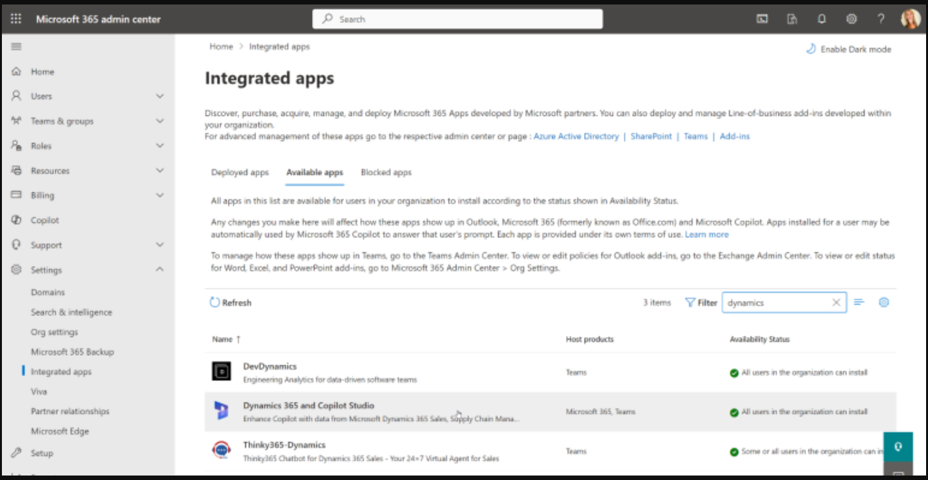928x480 pixels.
Task: Select the Available apps tab
Action: [314, 172]
